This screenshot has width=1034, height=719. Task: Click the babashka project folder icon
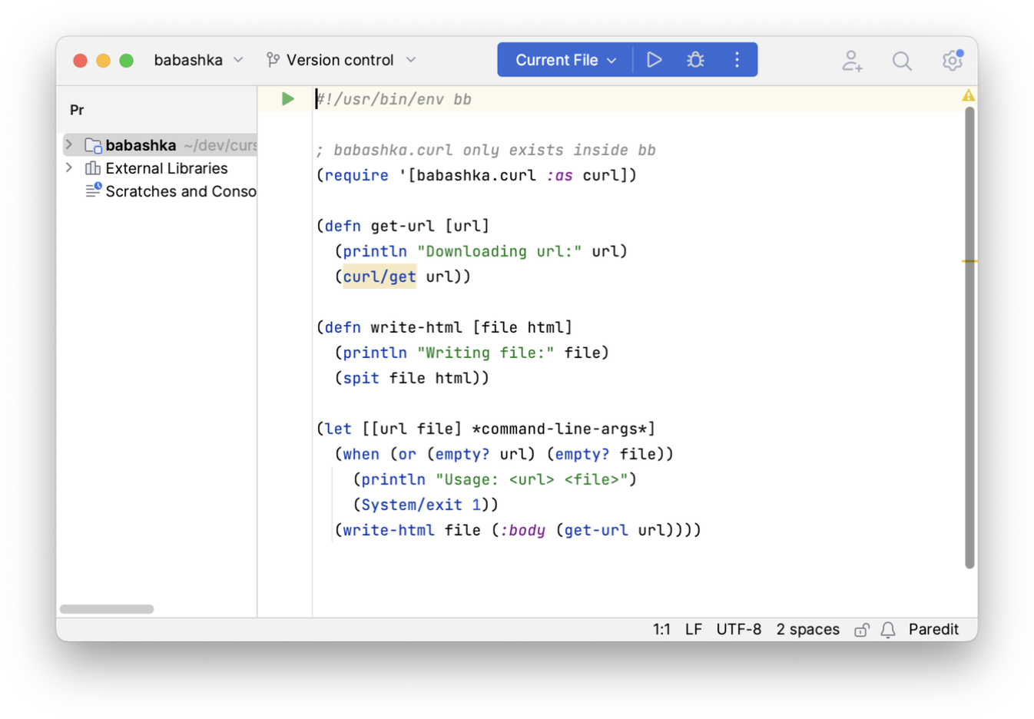pyautogui.click(x=93, y=145)
